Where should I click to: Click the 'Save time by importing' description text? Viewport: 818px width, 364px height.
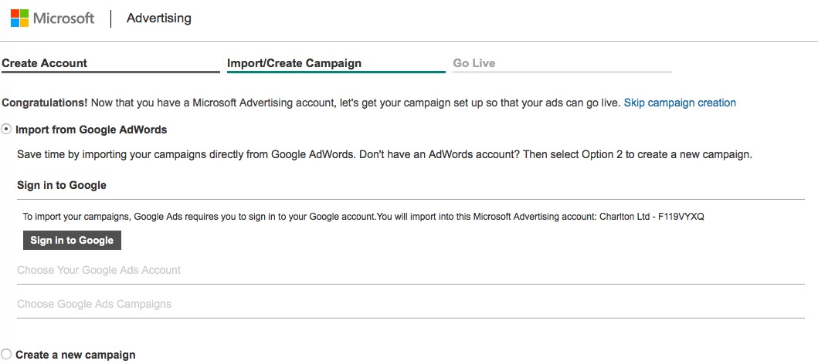[385, 155]
